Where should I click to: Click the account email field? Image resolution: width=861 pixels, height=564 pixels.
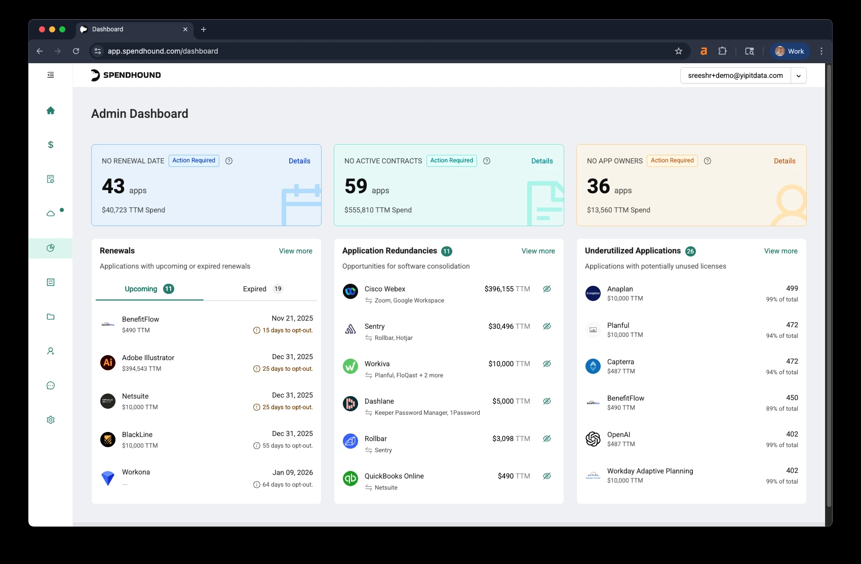[735, 75]
